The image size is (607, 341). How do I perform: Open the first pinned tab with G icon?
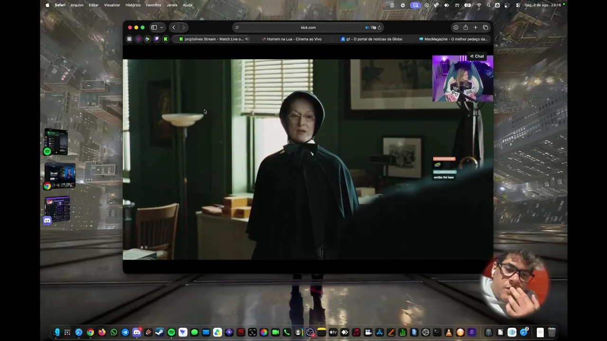point(129,39)
